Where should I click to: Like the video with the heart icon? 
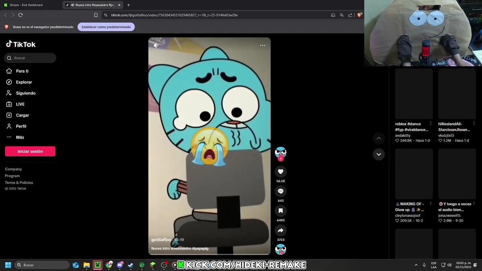click(x=281, y=172)
